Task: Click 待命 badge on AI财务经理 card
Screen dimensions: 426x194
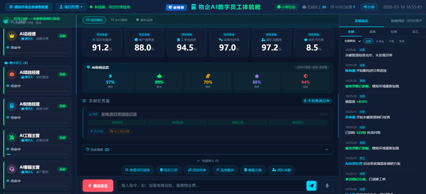Action: click(x=62, y=106)
